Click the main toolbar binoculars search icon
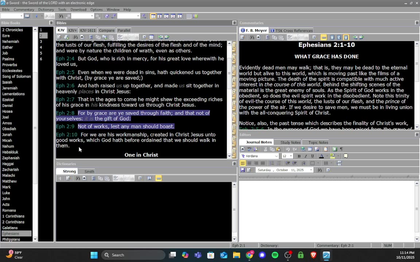The height and width of the screenshot is (262, 420). [x=61, y=16]
